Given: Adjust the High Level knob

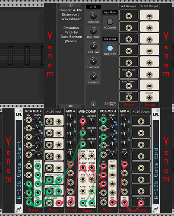Looking at the screenshot, I should (93, 16).
